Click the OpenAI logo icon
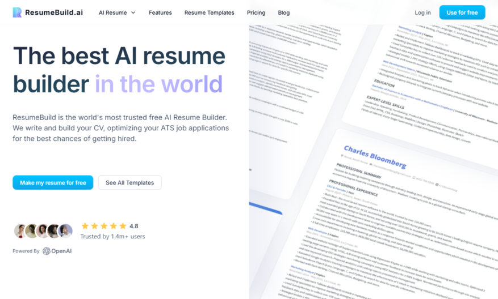This screenshot has width=498, height=299. (x=47, y=251)
